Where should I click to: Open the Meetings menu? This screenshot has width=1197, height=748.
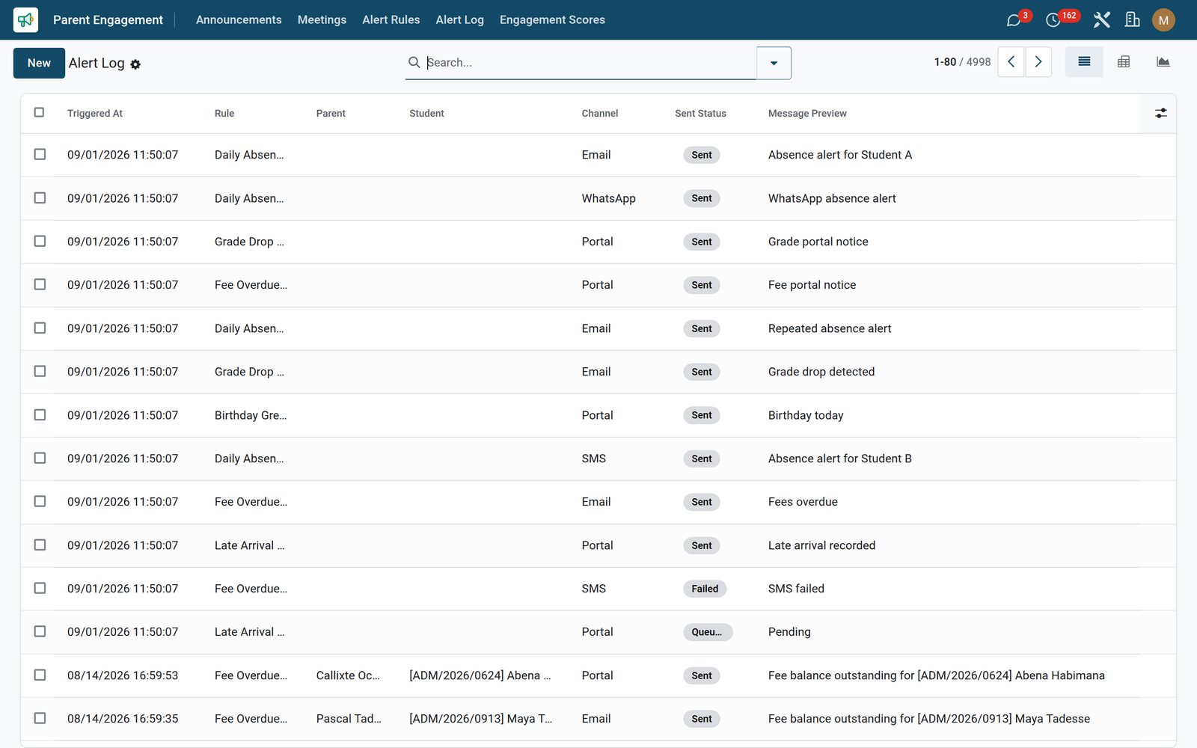(x=322, y=20)
